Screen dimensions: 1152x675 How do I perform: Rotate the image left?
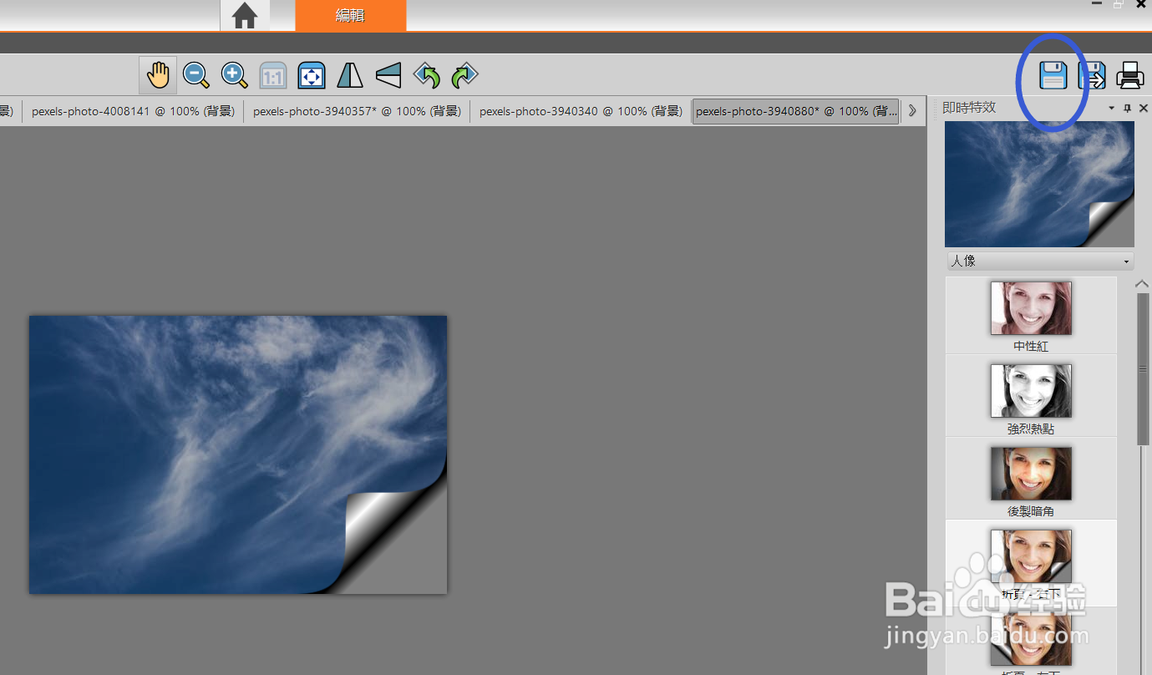[427, 76]
